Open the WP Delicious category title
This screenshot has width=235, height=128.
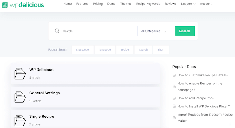click(x=41, y=70)
